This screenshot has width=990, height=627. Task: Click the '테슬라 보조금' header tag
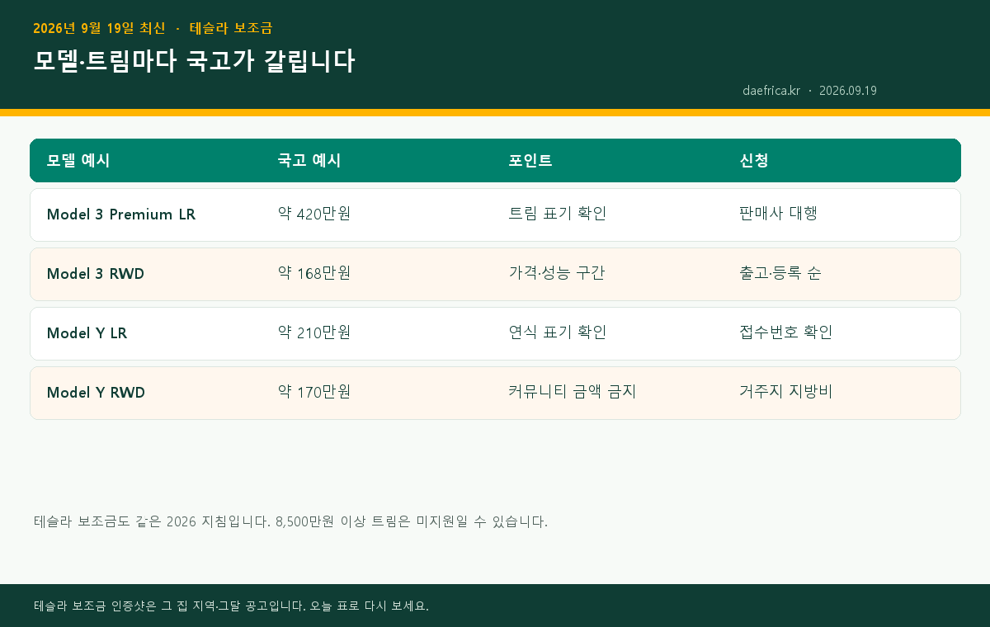click(231, 28)
